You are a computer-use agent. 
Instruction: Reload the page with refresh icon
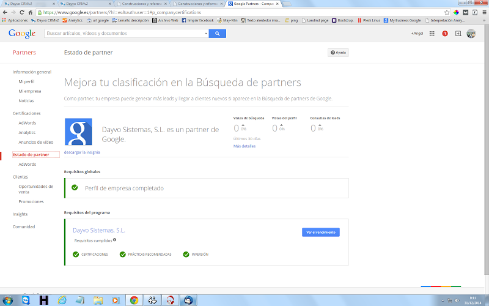click(22, 12)
